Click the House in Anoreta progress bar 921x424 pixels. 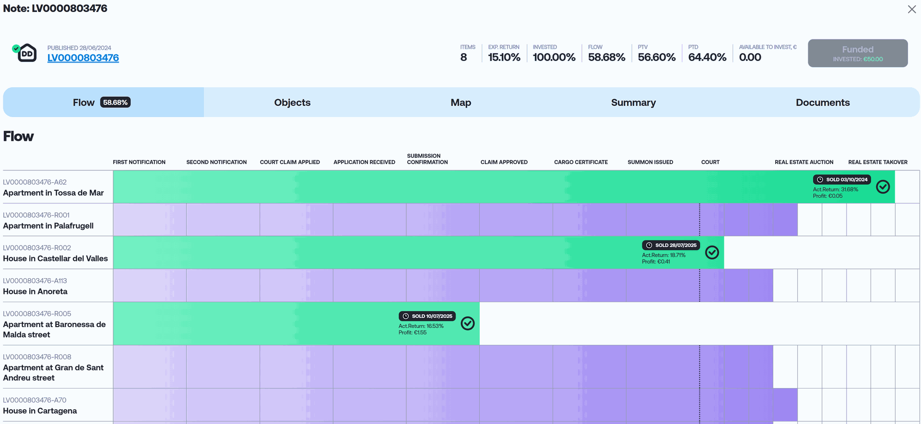pos(442,285)
